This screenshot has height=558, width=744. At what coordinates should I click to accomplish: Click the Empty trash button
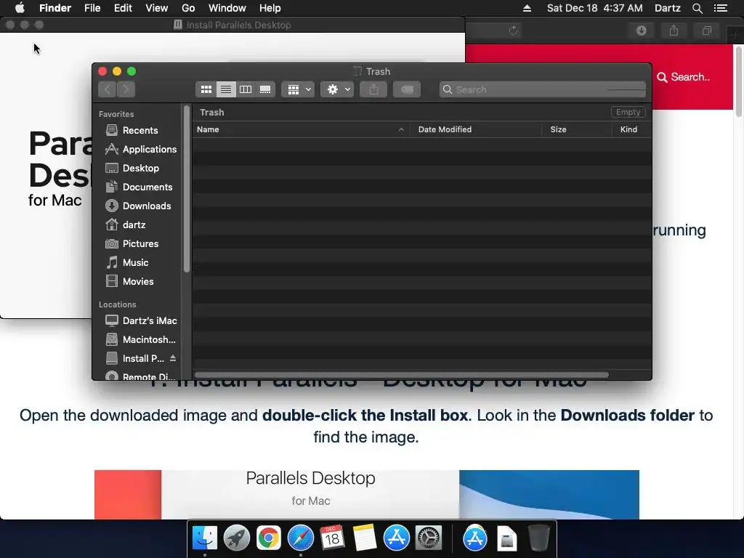click(x=628, y=112)
